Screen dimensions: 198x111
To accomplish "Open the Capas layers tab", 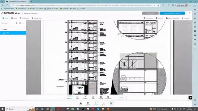I will click(x=14, y=18).
